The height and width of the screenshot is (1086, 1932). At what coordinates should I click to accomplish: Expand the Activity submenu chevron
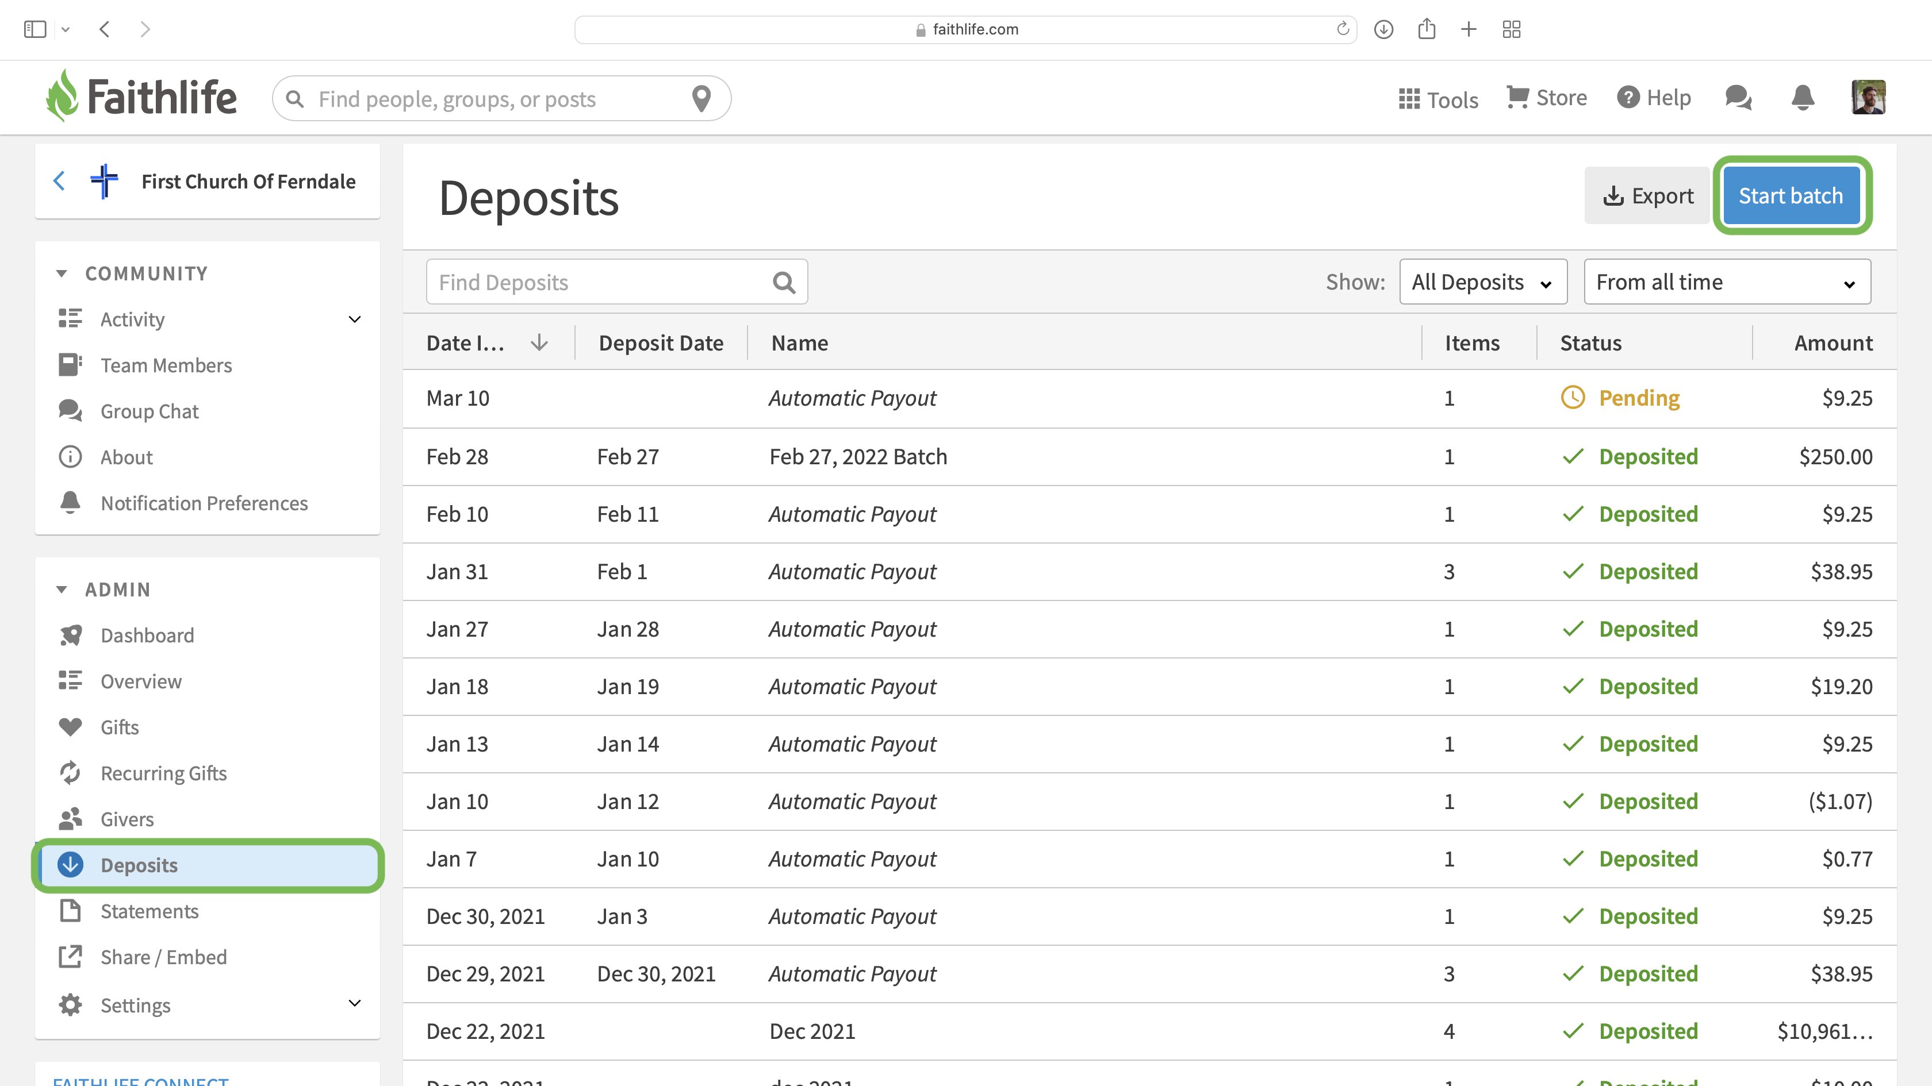point(355,319)
